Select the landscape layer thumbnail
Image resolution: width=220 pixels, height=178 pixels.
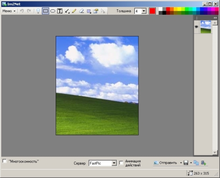pyautogui.click(x=206, y=27)
